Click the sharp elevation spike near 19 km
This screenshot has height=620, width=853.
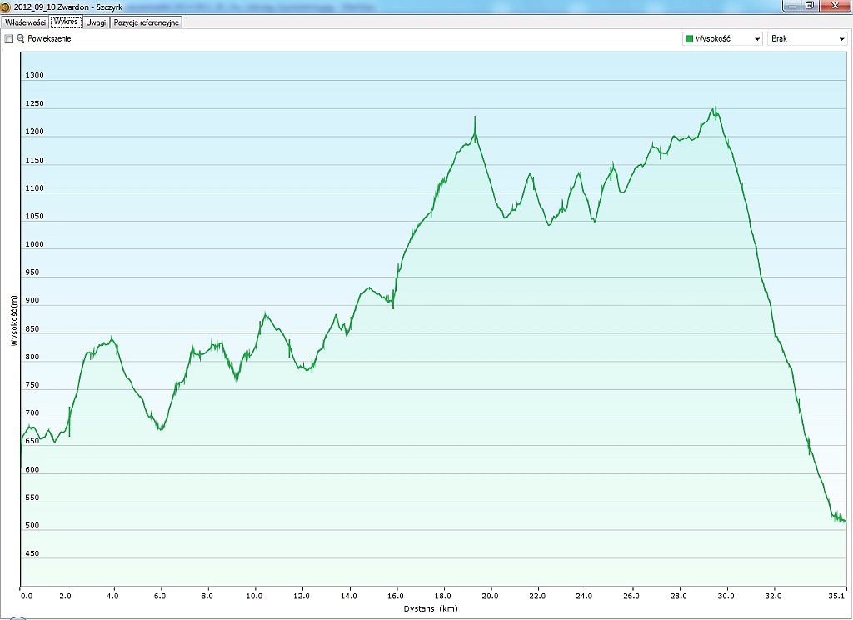pyautogui.click(x=475, y=117)
